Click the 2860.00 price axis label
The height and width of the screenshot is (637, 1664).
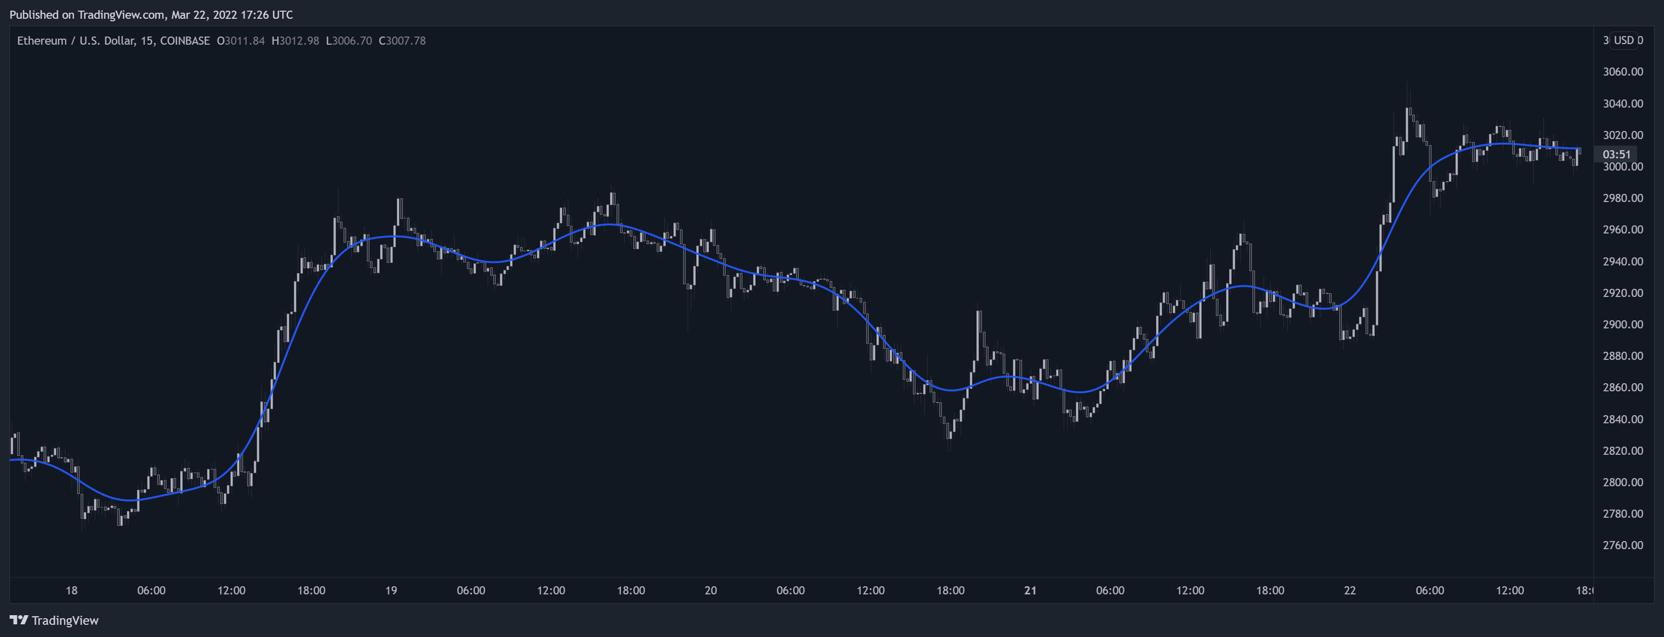(x=1623, y=388)
